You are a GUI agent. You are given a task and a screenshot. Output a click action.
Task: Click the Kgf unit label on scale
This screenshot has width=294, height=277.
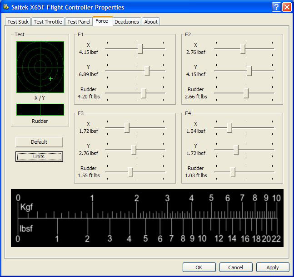pyautogui.click(x=26, y=208)
